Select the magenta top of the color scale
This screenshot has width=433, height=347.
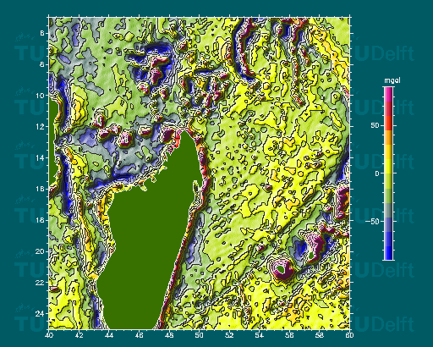pyautogui.click(x=388, y=94)
